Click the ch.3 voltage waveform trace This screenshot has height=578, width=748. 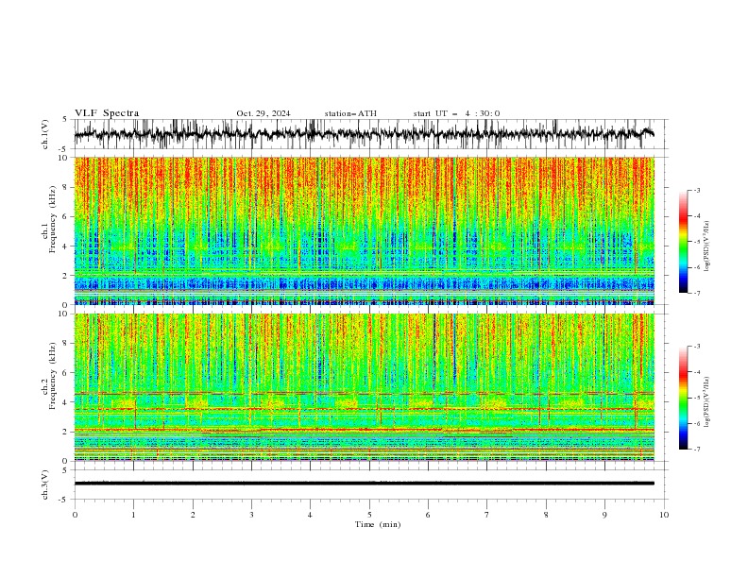click(364, 484)
